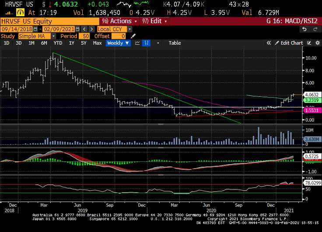Screen dimensions: 322x232
Task: Open chart settings gear icon
Action: pyautogui.click(x=318, y=43)
